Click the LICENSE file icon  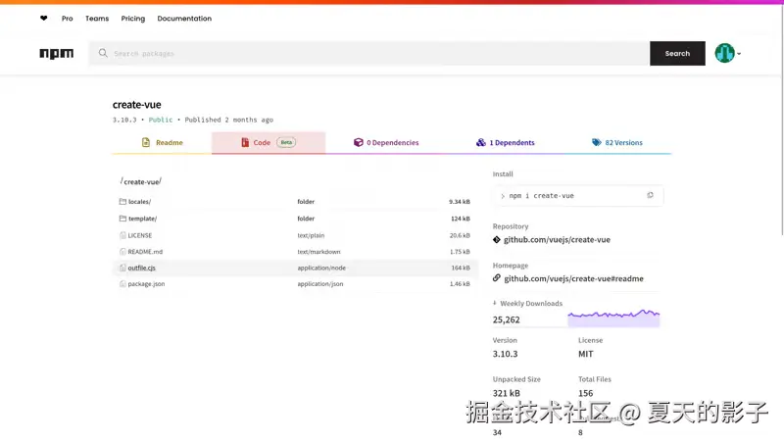[x=122, y=235]
